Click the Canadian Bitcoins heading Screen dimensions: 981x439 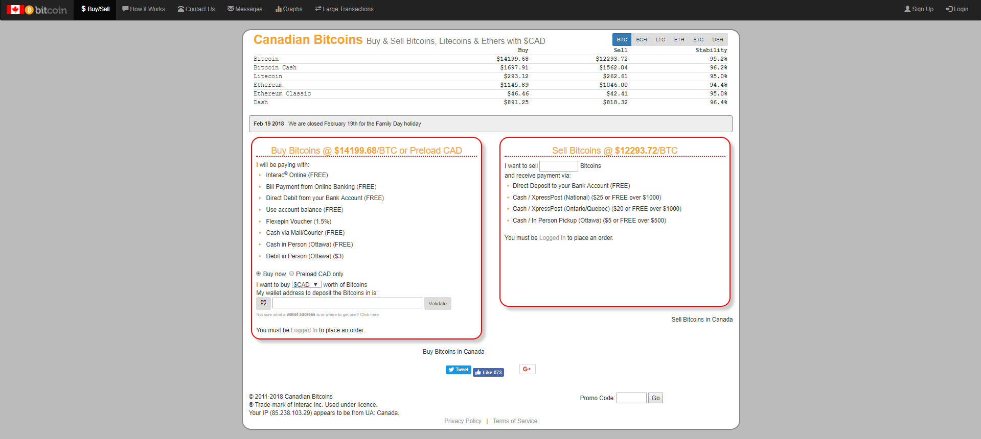308,40
